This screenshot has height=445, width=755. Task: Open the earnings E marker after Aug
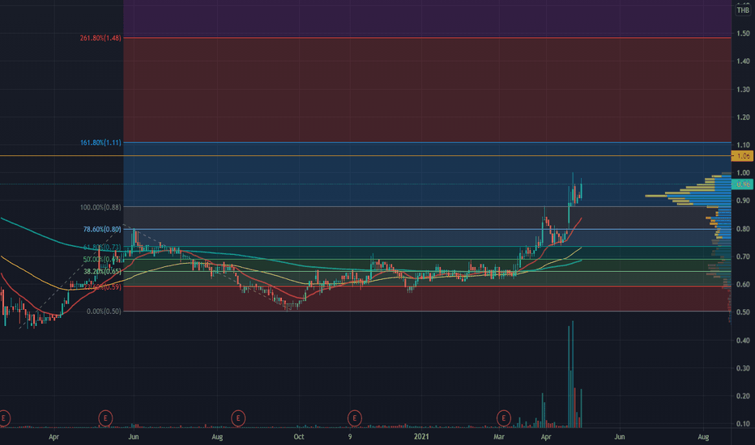(x=238, y=418)
